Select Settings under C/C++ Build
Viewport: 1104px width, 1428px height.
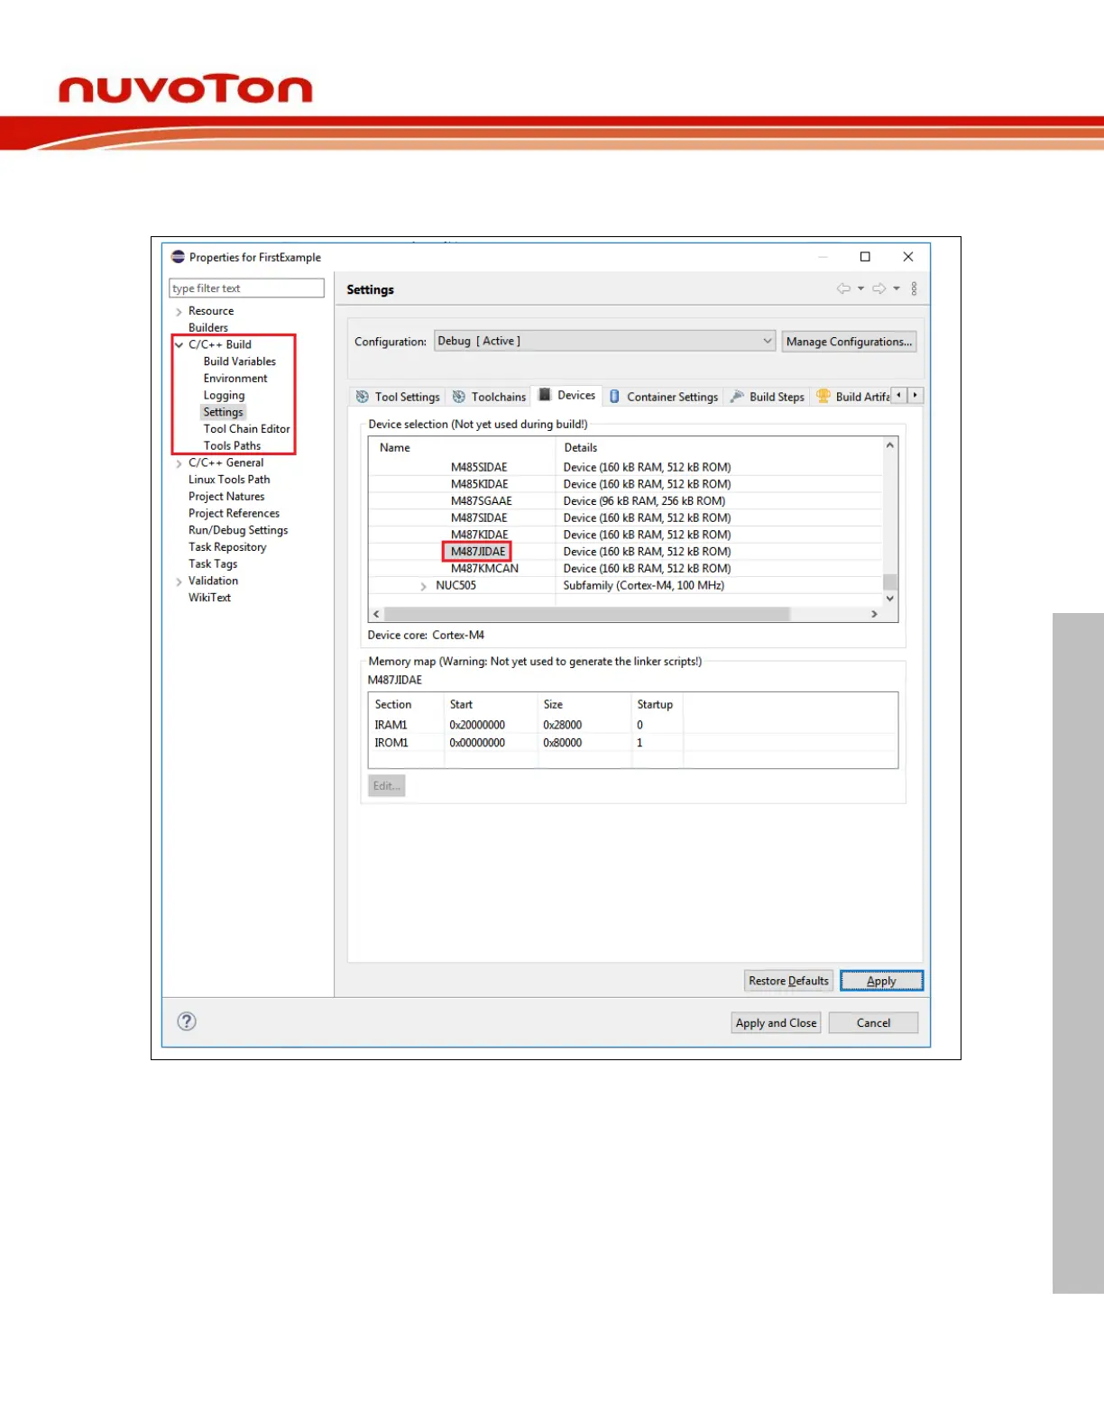tap(223, 412)
